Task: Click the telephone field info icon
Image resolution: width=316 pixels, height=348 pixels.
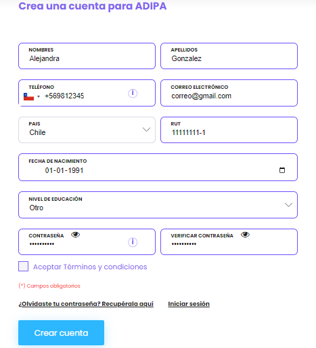Action: coord(133,93)
